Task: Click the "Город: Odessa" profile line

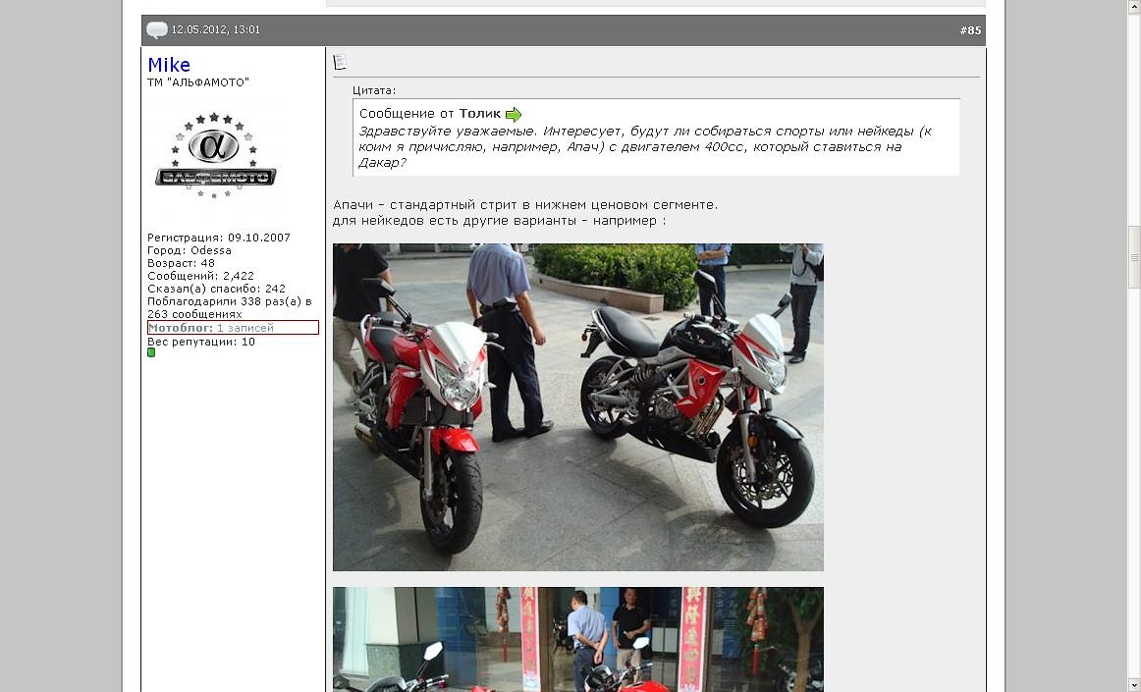Action: 190,250
